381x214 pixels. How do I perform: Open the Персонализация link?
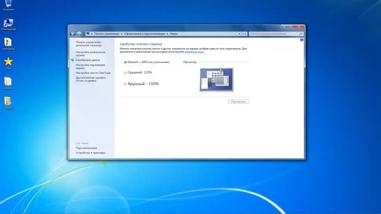click(86, 148)
